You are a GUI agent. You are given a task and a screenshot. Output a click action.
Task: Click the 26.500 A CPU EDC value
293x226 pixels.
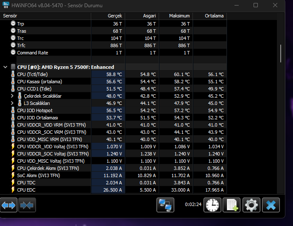[113, 190]
